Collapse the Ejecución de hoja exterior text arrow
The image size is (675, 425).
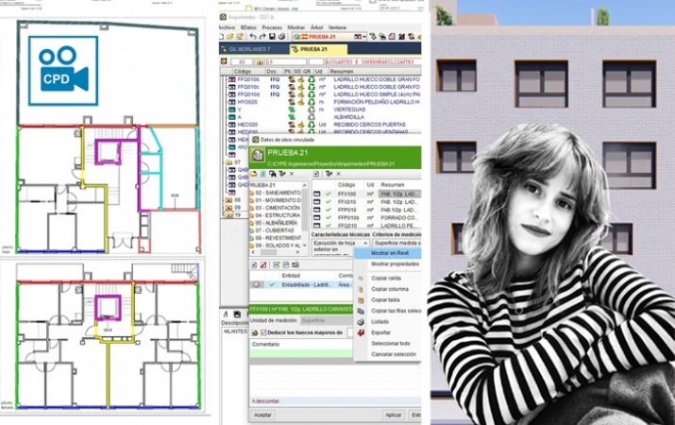tap(365, 244)
